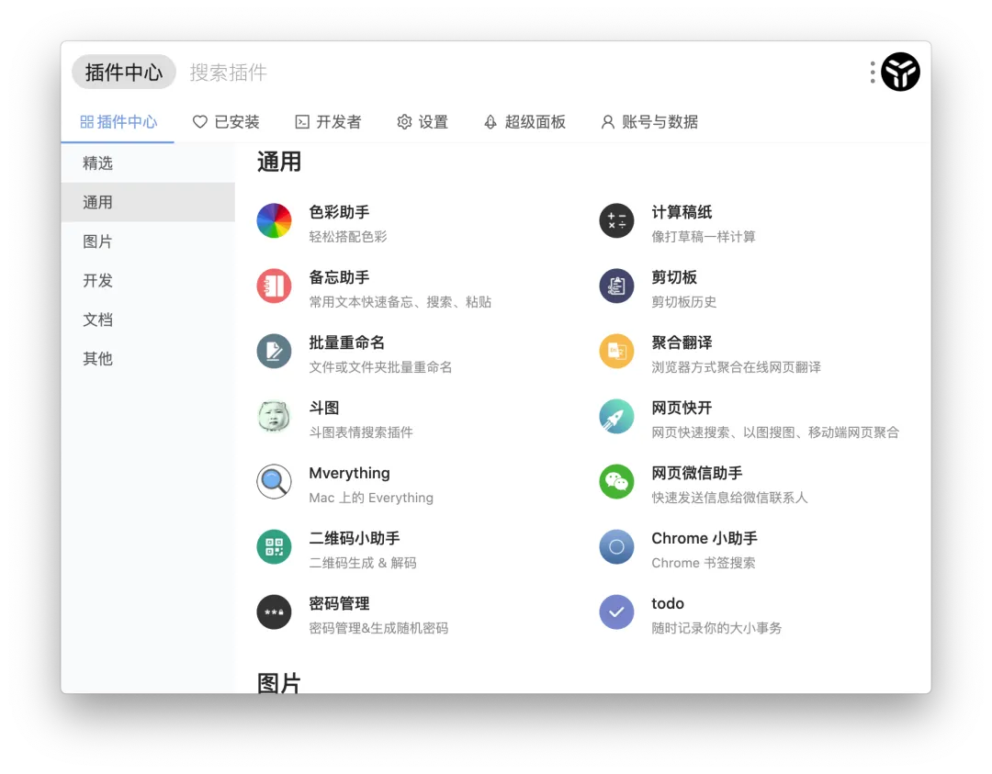Select 文档 category in sidebar
This screenshot has width=992, height=774.
tap(148, 320)
